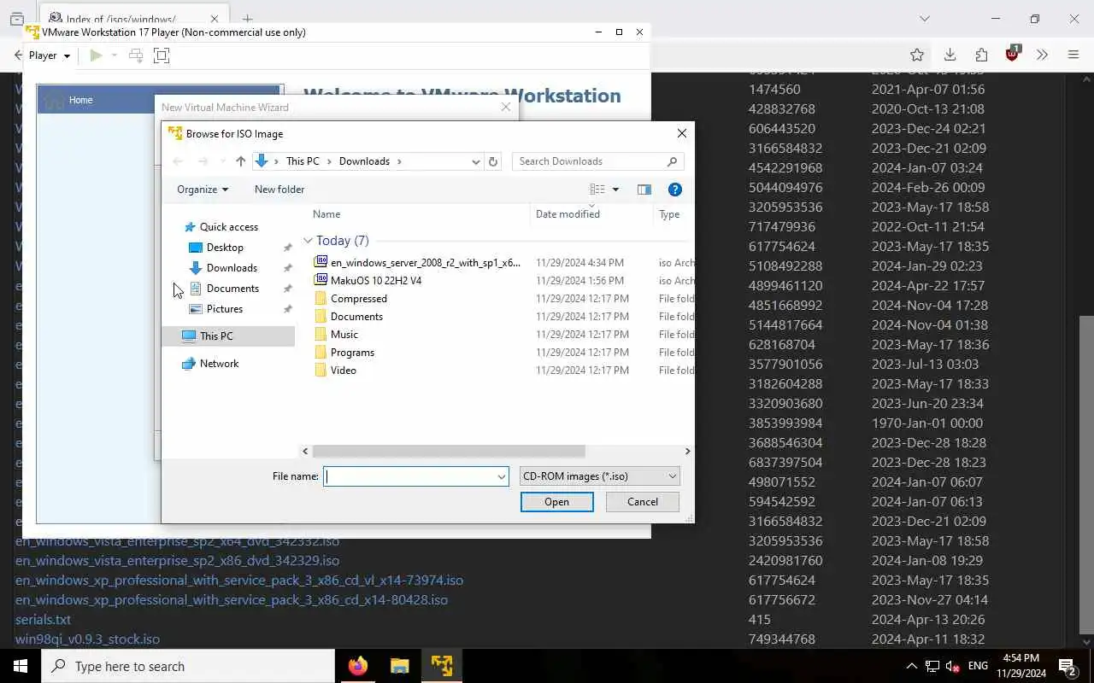
Task: Open CD-ROM images file type dropdown
Action: (x=600, y=476)
